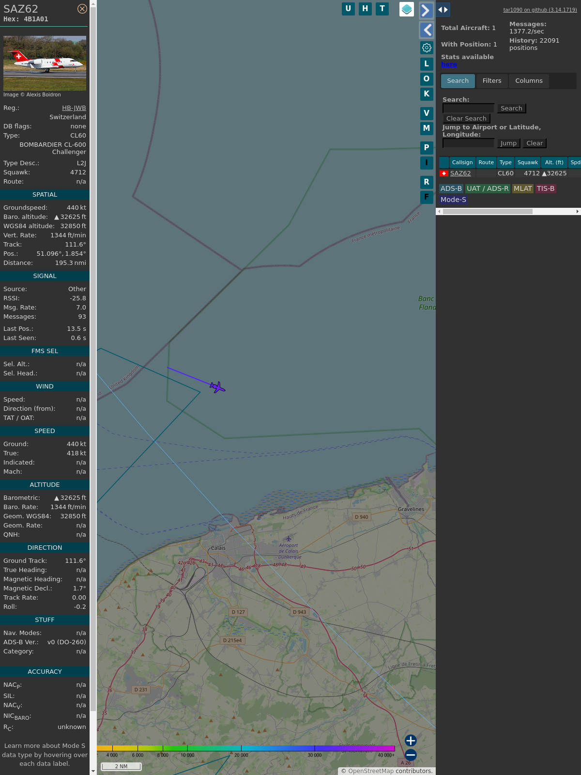Collapse sidebar with left chevron arrow
Viewport: 581px width, 775px height.
(x=427, y=30)
